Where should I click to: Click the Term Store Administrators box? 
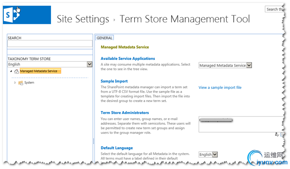[x=241, y=124]
